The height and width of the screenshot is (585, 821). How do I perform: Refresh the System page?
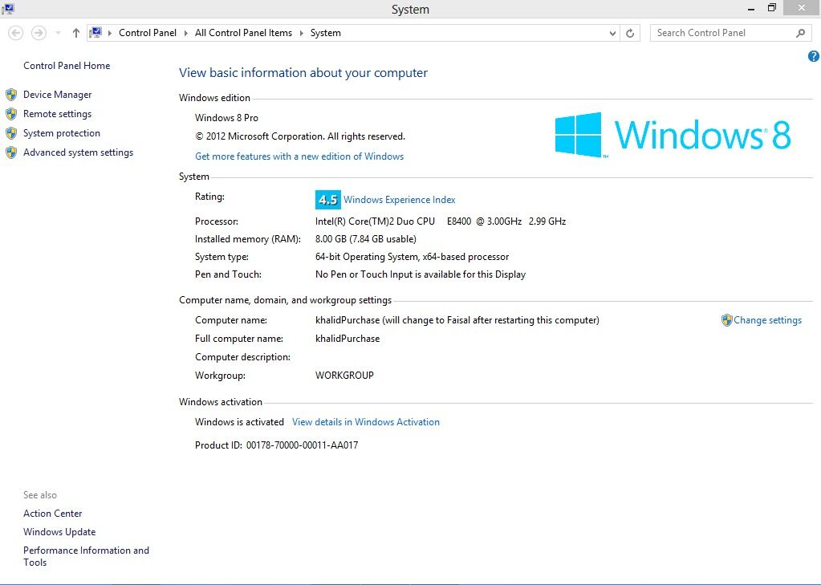tap(630, 33)
